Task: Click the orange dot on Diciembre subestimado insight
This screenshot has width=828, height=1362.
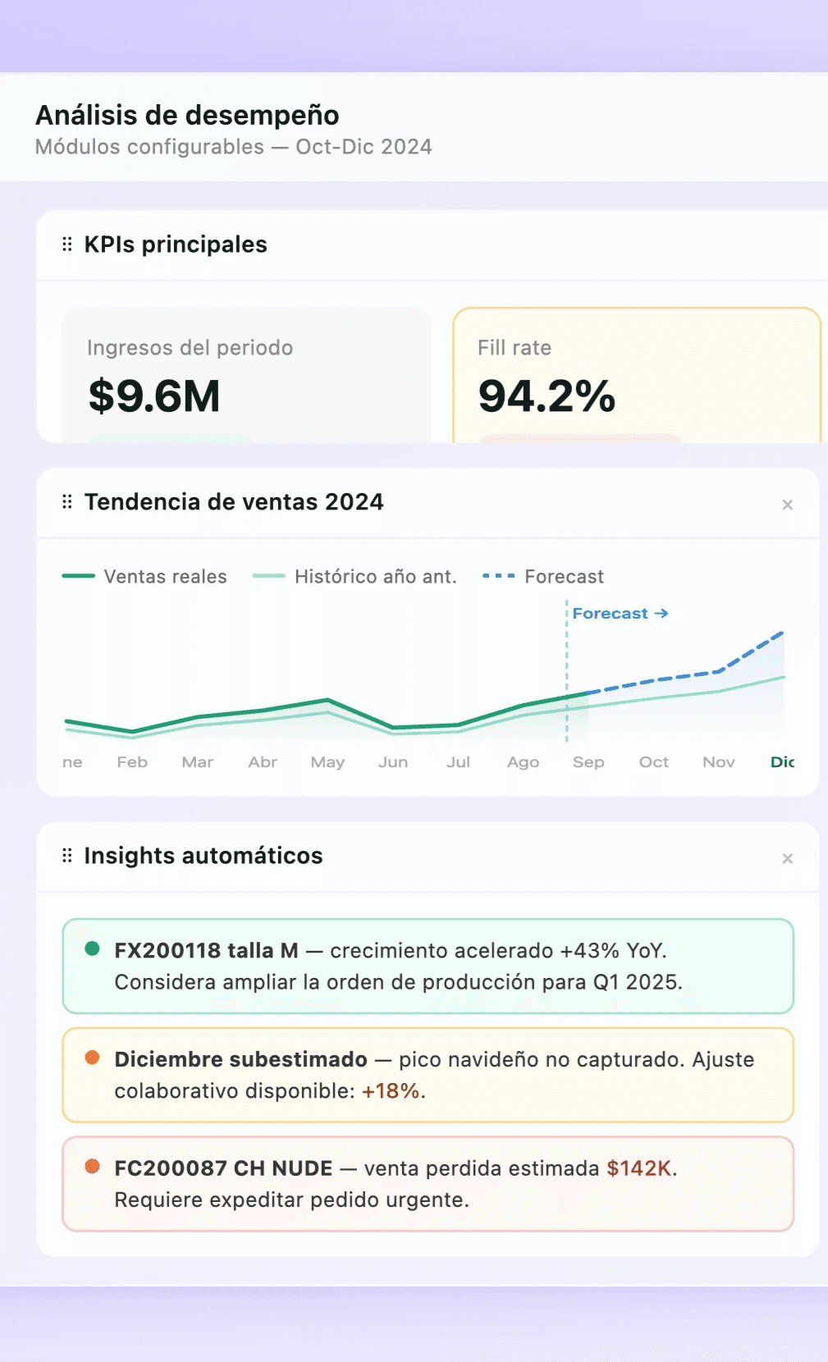Action: click(93, 1058)
